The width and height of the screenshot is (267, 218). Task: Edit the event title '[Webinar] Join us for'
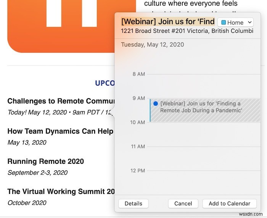point(168,22)
